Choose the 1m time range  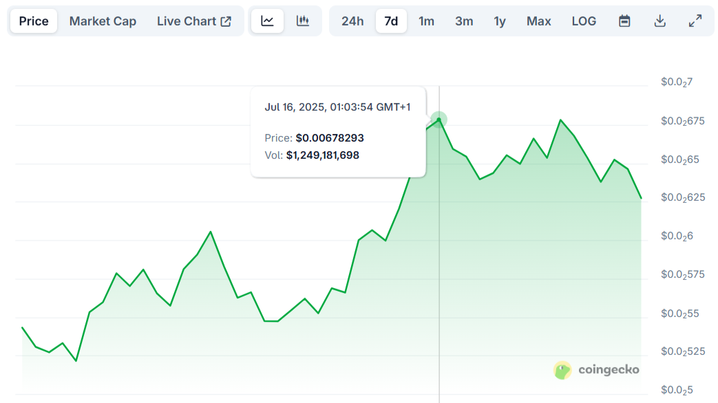pyautogui.click(x=427, y=21)
